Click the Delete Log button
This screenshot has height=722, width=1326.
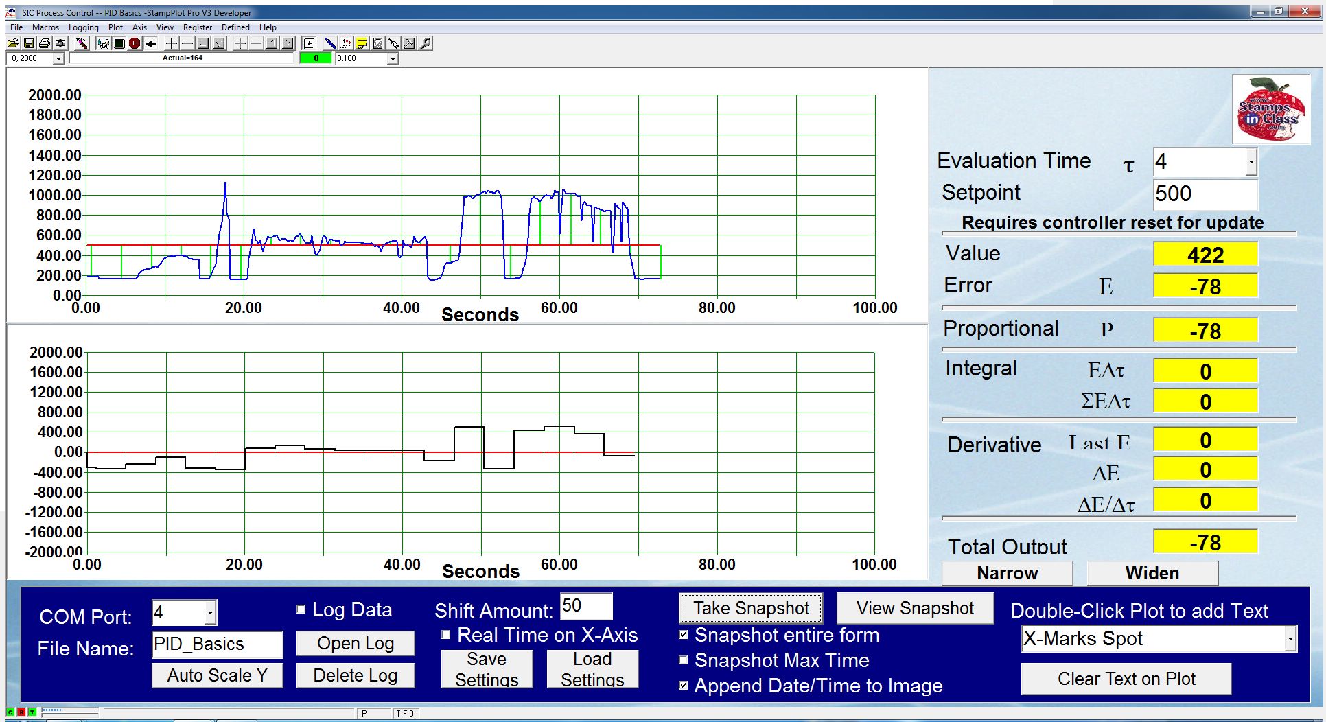tap(356, 675)
